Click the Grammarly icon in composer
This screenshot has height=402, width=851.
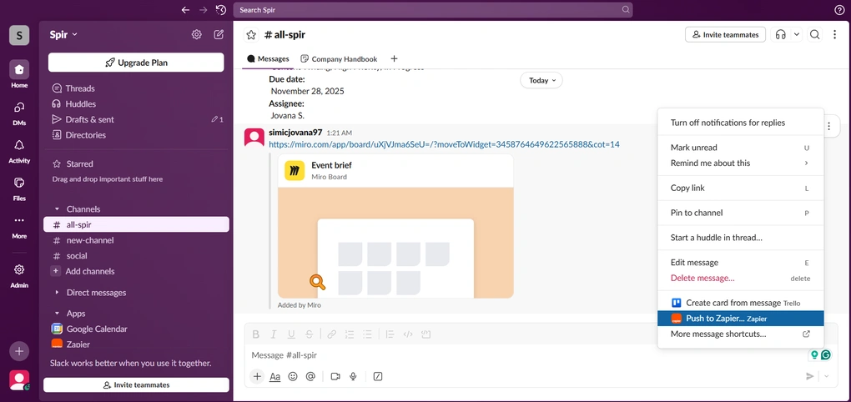pos(825,354)
